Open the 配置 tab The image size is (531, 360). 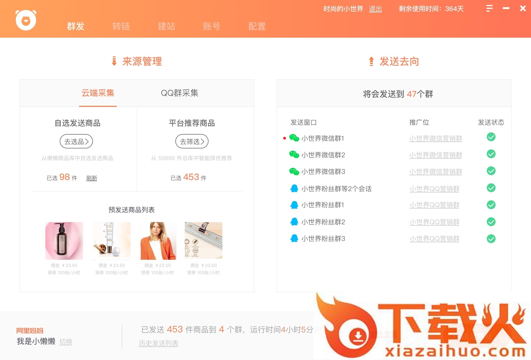pyautogui.click(x=257, y=26)
